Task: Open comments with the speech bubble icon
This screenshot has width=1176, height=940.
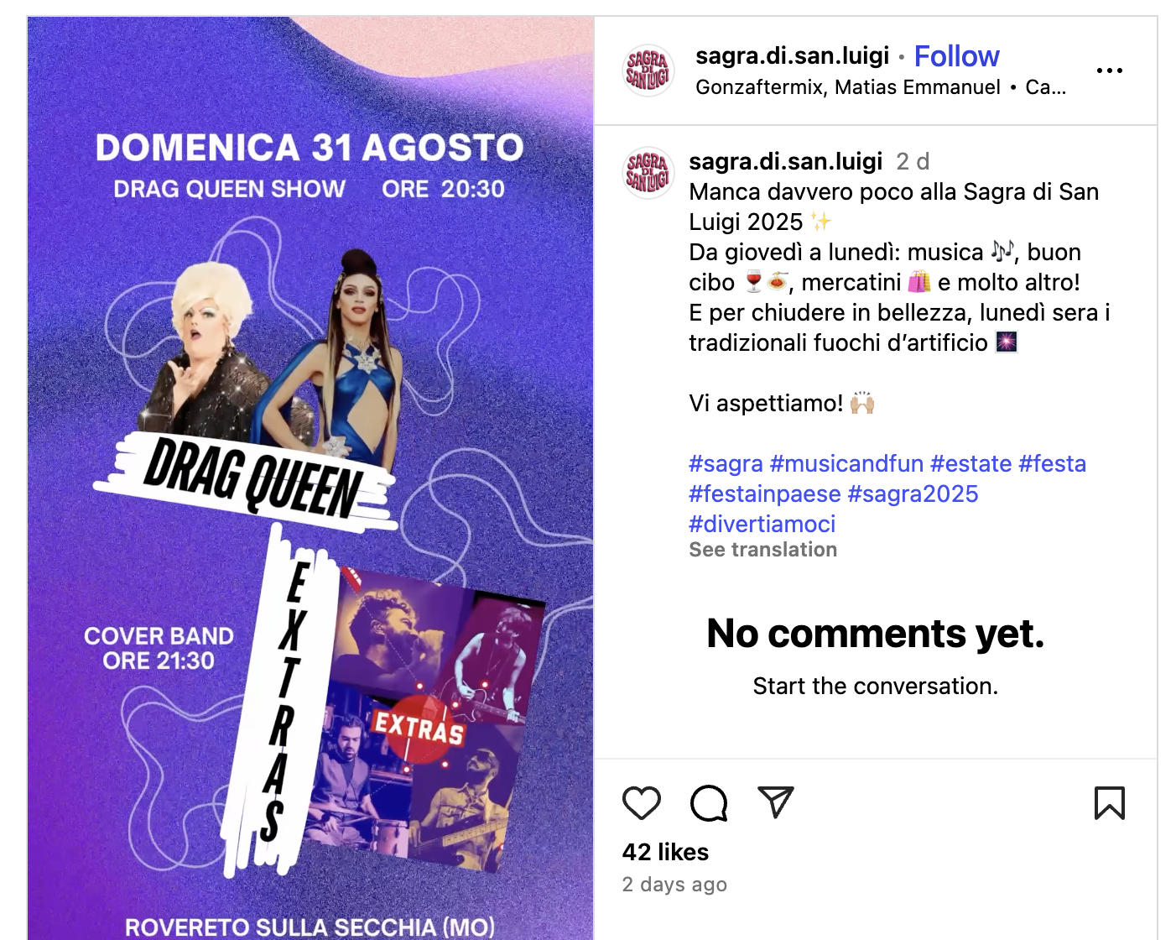Action: (709, 803)
